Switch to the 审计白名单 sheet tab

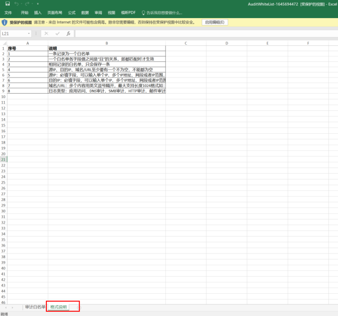click(x=35, y=307)
